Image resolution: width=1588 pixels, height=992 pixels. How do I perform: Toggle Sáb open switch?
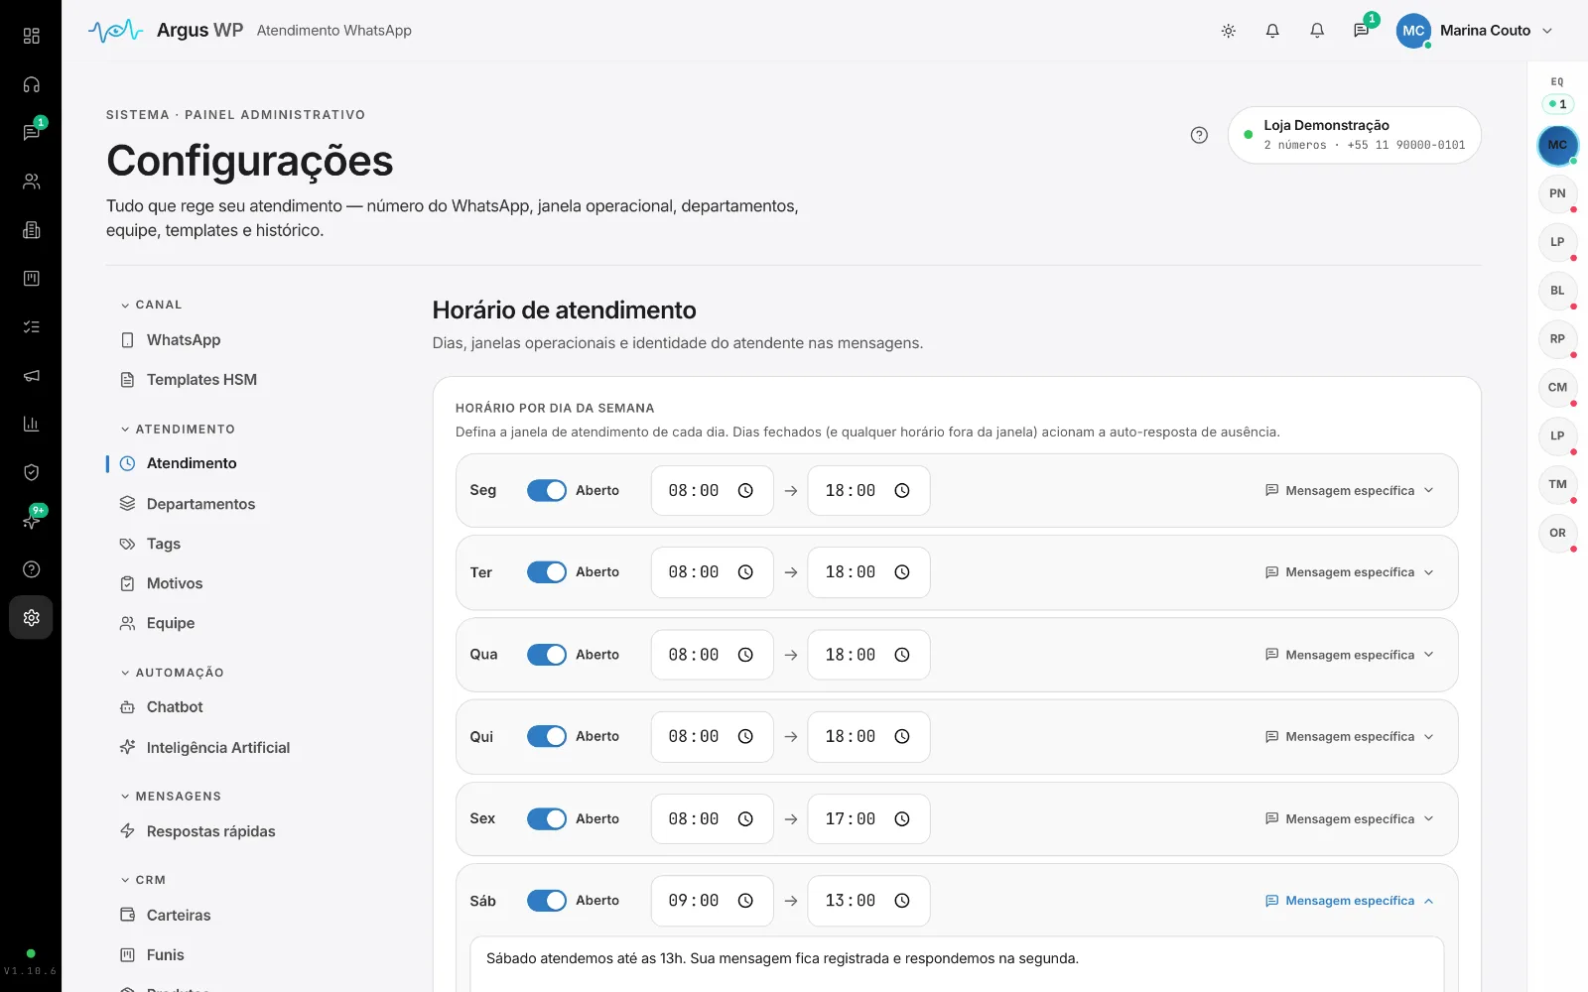click(x=547, y=901)
